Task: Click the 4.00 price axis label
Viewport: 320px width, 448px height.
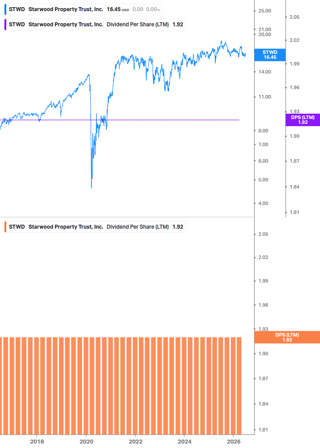Action: [263, 203]
